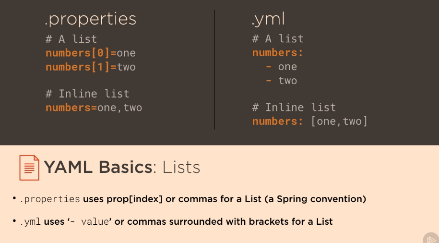Click the "YAML Basics: Lists" slide title

coord(122,167)
